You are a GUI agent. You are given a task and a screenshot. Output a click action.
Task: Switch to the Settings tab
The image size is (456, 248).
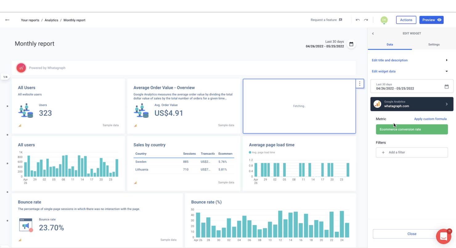[x=434, y=45]
